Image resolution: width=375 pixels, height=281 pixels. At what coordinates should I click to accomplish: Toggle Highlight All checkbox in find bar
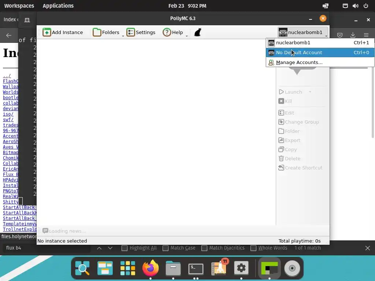[x=125, y=248]
